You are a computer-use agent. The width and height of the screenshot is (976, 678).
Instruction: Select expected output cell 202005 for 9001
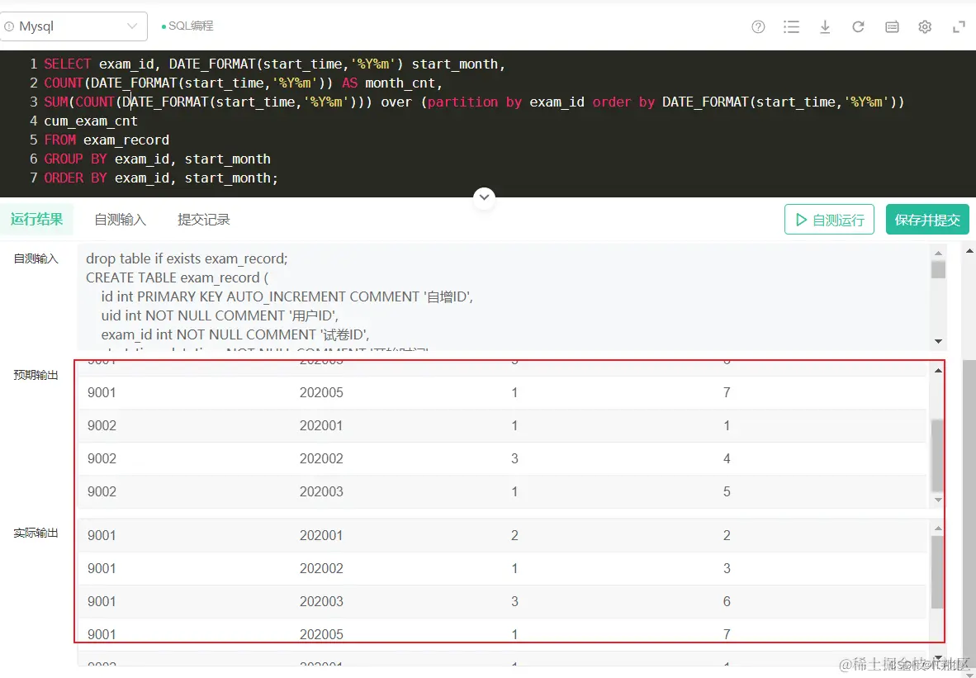point(321,392)
